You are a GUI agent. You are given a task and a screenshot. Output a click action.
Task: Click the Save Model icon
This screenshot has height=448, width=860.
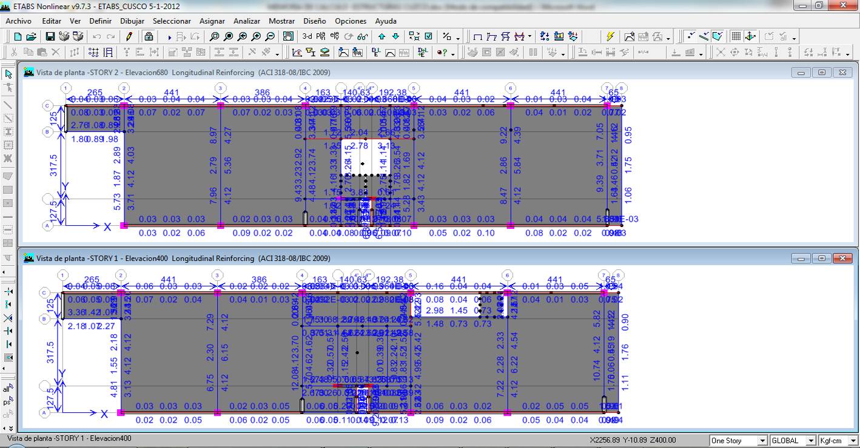[50, 37]
